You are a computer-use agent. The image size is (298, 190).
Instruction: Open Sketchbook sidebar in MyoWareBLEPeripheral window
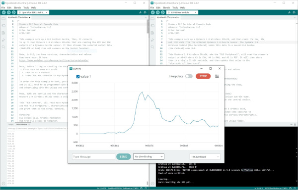pos(152,18)
